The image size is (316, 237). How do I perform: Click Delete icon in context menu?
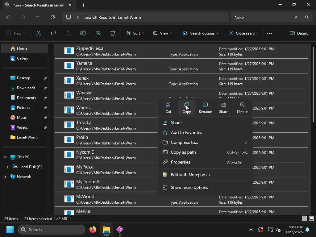tap(242, 108)
